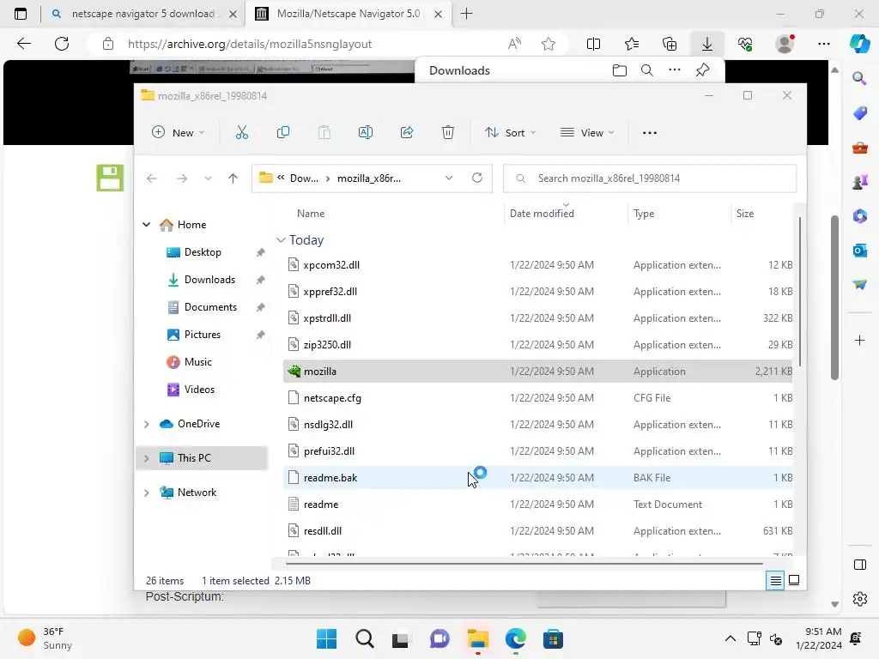The width and height of the screenshot is (879, 659).
Task: Open more options in Edge Downloads panel
Action: 675,70
